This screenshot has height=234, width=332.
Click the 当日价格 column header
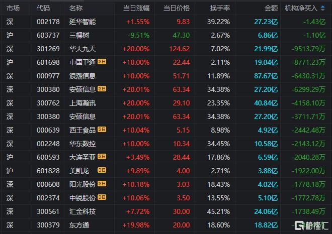tap(177, 8)
